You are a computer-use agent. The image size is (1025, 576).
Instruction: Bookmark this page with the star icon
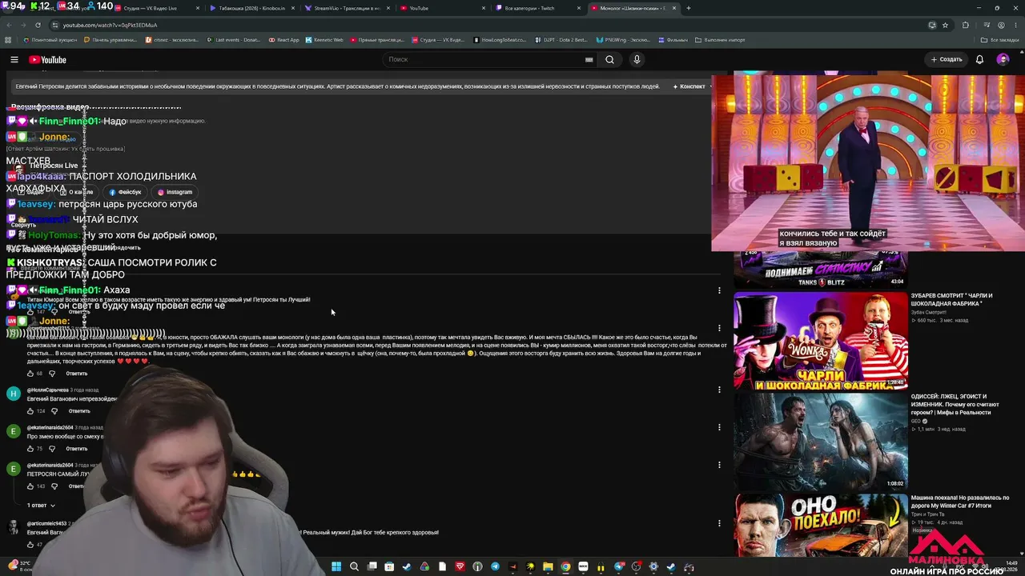(x=945, y=26)
